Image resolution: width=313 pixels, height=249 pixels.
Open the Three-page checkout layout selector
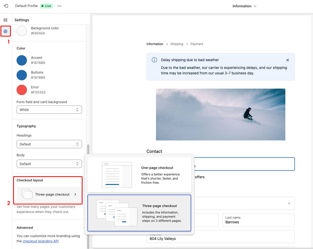[49, 194]
